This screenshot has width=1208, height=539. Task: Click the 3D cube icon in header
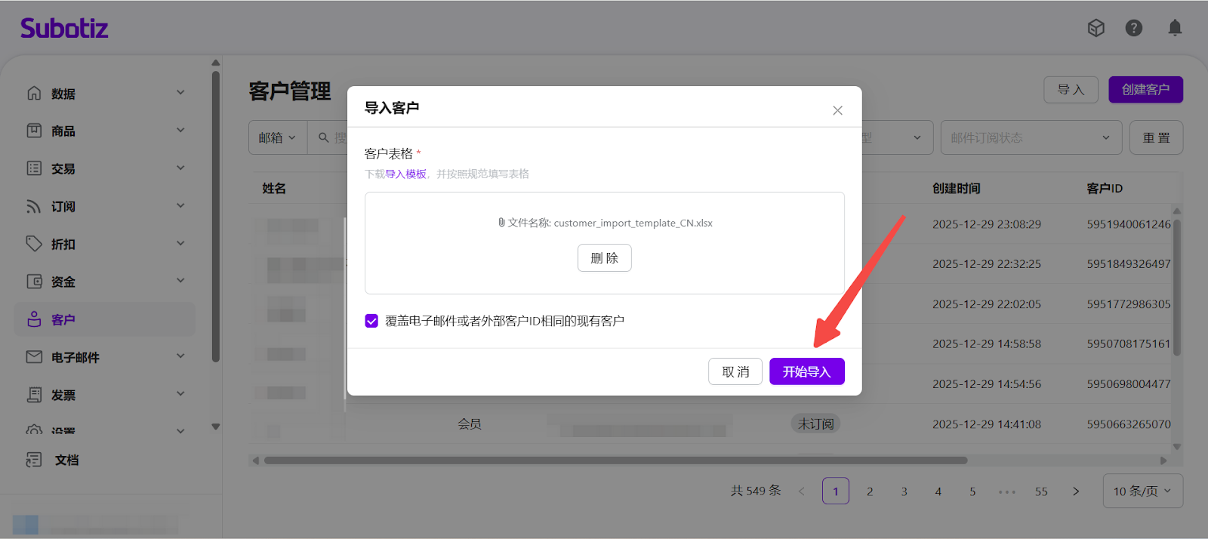pyautogui.click(x=1096, y=28)
